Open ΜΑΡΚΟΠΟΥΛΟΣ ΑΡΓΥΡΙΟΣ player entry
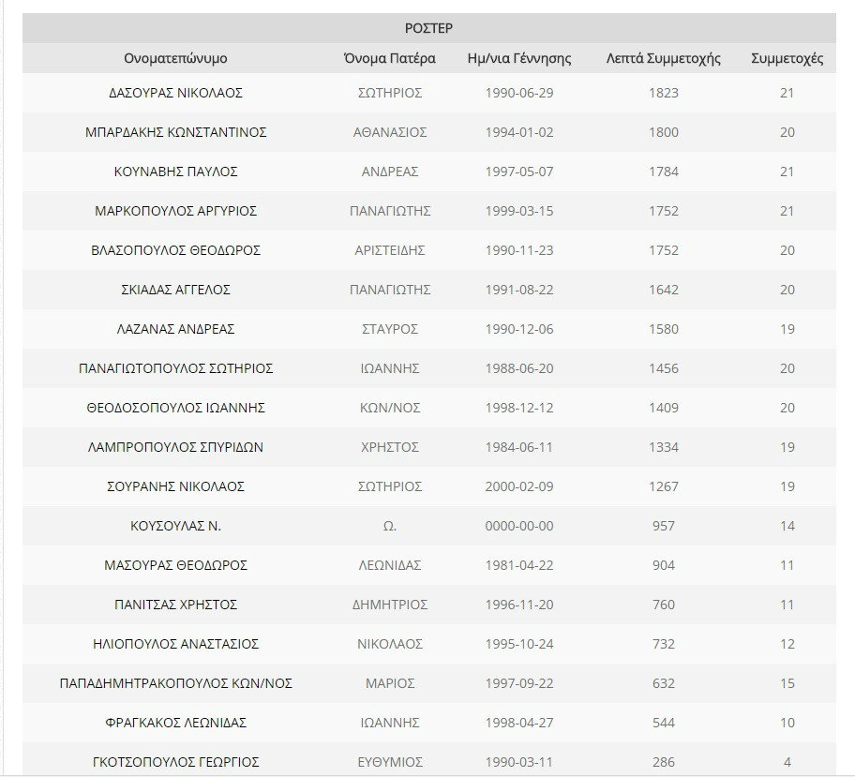The height and width of the screenshot is (777, 855). [175, 211]
